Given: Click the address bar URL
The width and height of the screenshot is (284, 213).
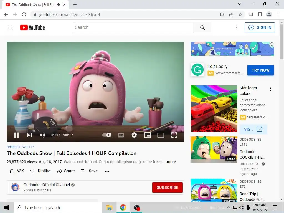Looking at the screenshot, I should coord(70,14).
